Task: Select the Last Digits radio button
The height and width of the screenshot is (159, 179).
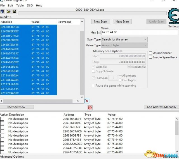Action: (120, 80)
